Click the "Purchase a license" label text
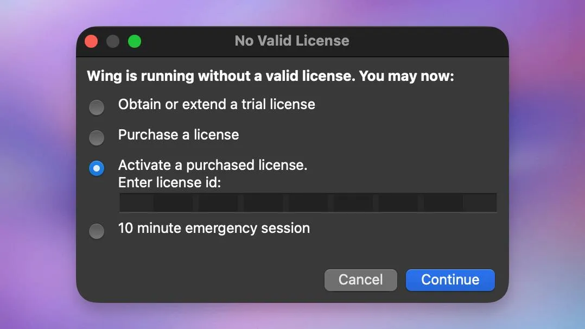This screenshot has height=329, width=585. tap(179, 135)
